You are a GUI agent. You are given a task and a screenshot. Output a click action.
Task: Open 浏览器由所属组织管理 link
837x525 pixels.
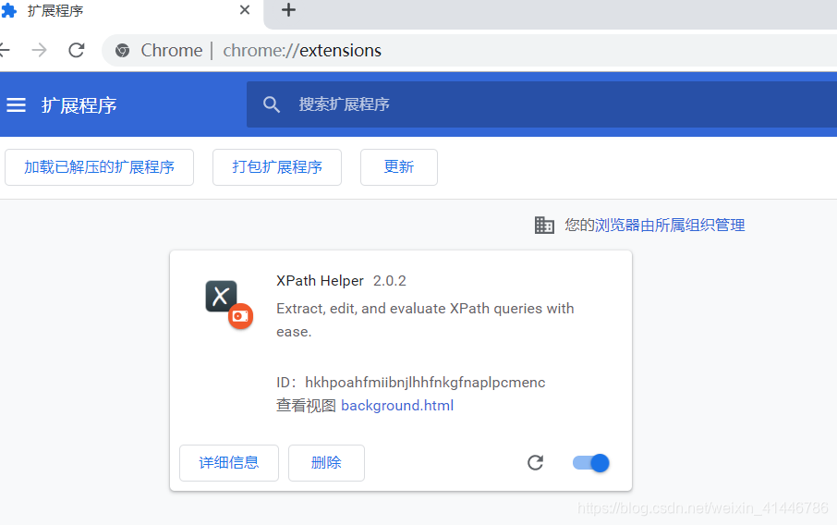point(670,225)
